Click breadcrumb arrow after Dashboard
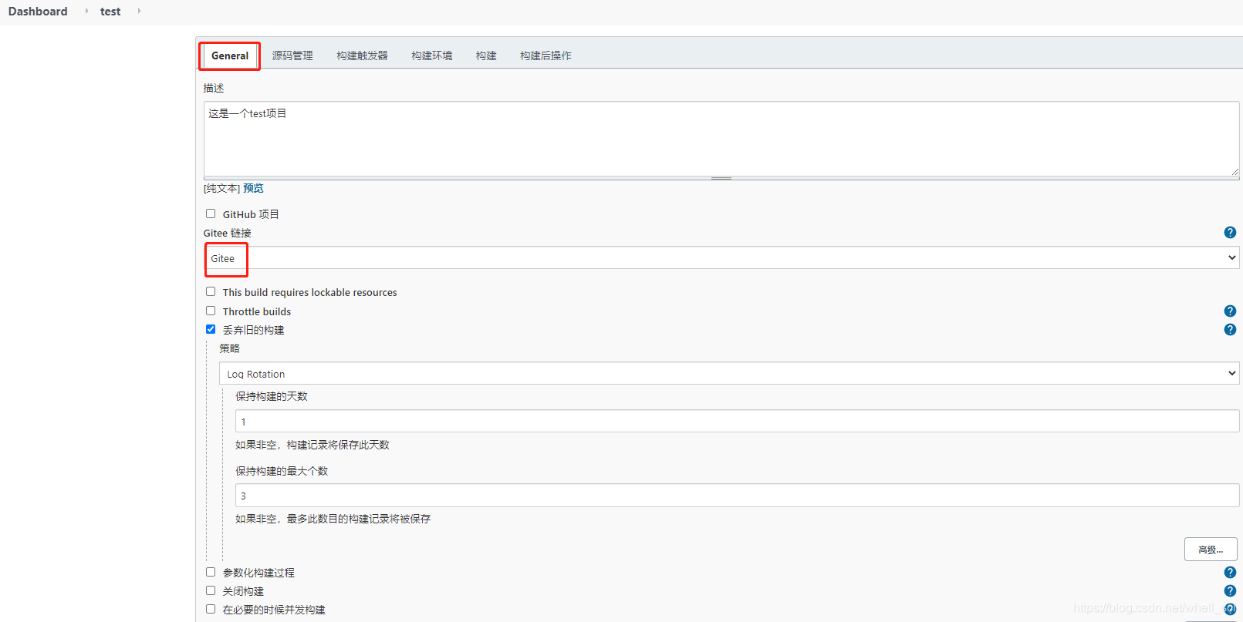The width and height of the screenshot is (1243, 622). 86,11
